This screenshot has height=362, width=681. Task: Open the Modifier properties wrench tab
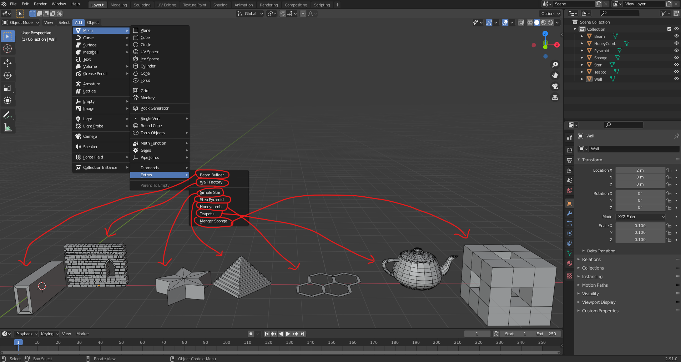click(570, 213)
